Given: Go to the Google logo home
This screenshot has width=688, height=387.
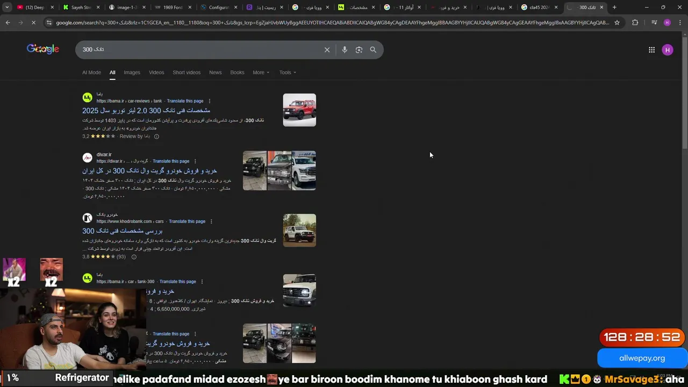Looking at the screenshot, I should [43, 49].
